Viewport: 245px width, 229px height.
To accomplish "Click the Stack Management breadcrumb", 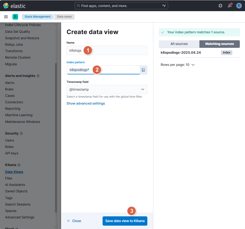I will click(38, 17).
